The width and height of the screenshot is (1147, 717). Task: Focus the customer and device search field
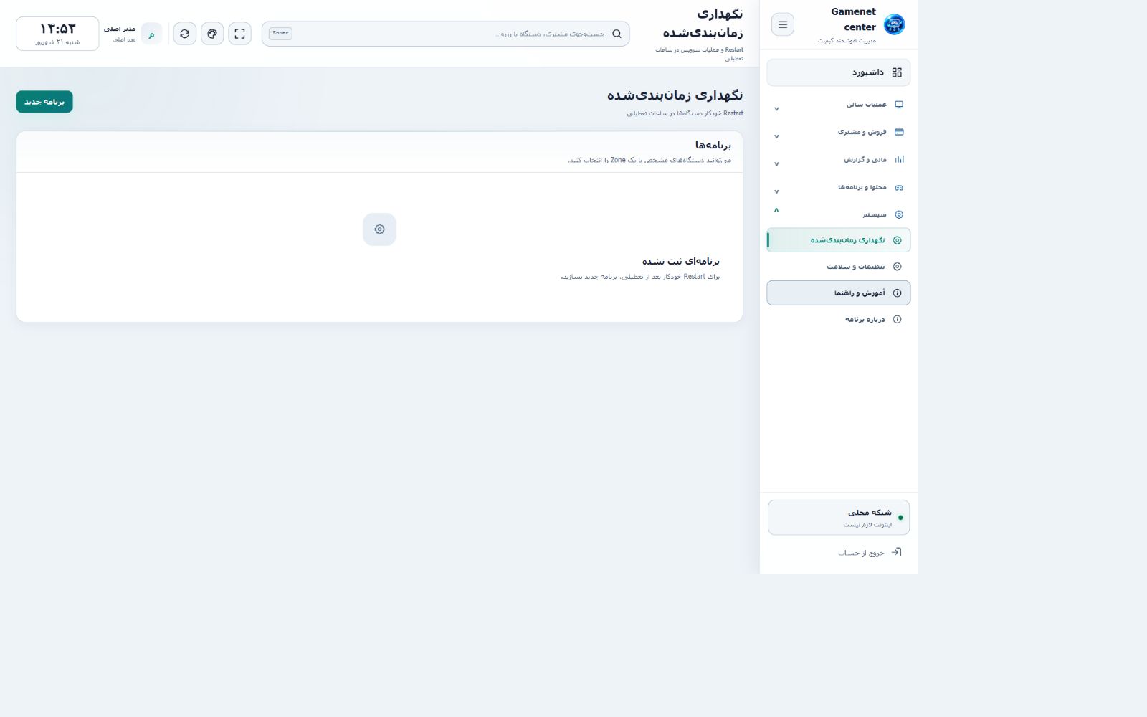446,34
